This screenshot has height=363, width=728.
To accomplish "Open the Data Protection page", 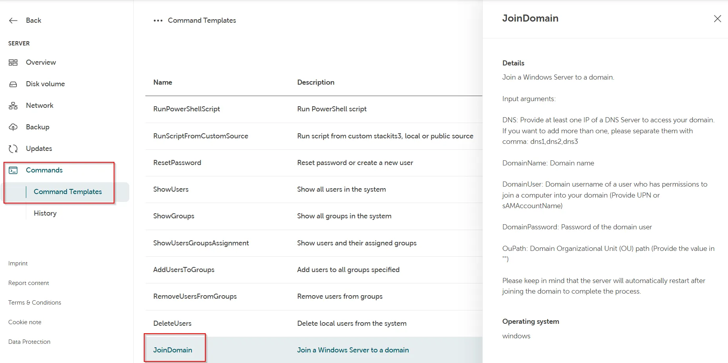I will (x=29, y=341).
